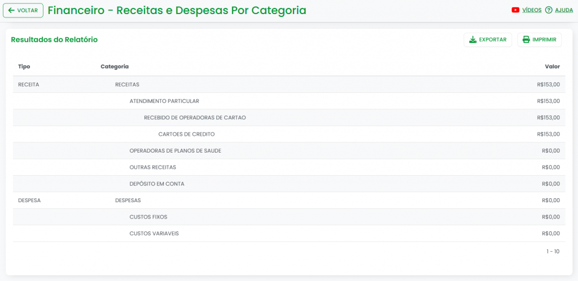This screenshot has height=281, width=578.
Task: Select the RECEITAS category row
Action: [x=127, y=84]
